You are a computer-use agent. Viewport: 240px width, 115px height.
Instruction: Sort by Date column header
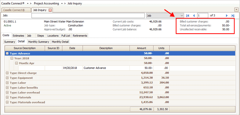(72, 48)
